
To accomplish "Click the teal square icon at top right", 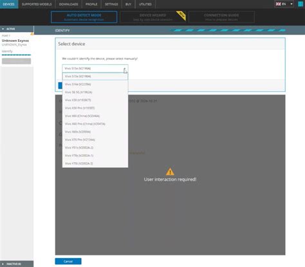I will coord(300,4).
